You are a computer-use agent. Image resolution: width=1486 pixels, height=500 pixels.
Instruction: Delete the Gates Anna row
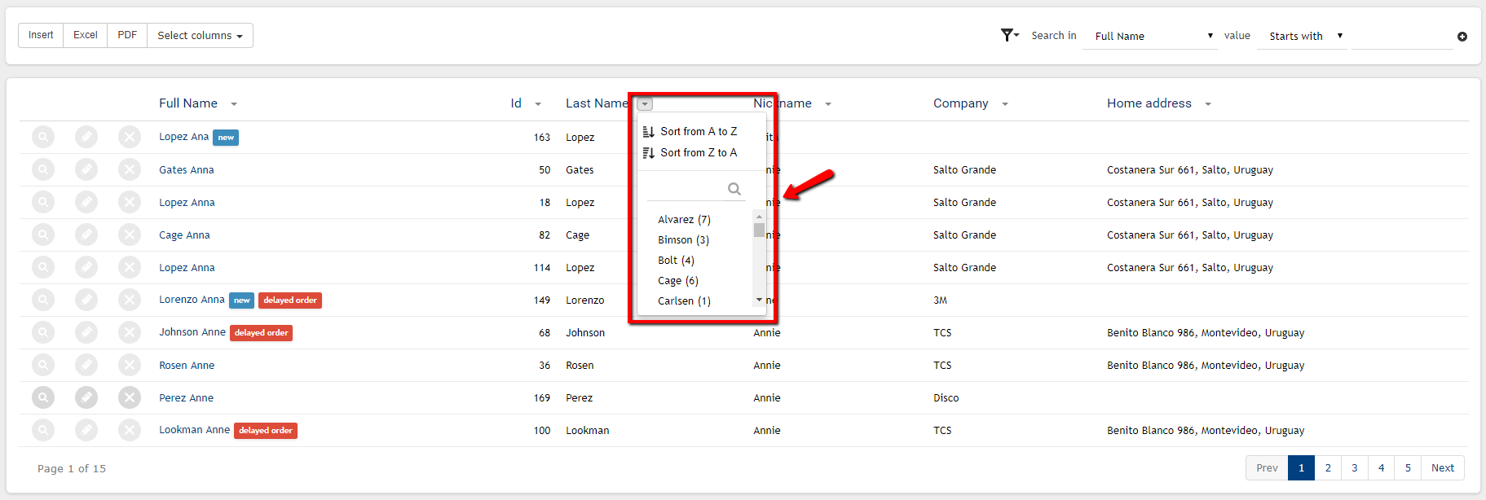click(130, 169)
